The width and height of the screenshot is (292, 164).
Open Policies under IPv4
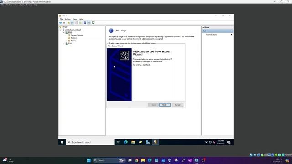click(74, 38)
